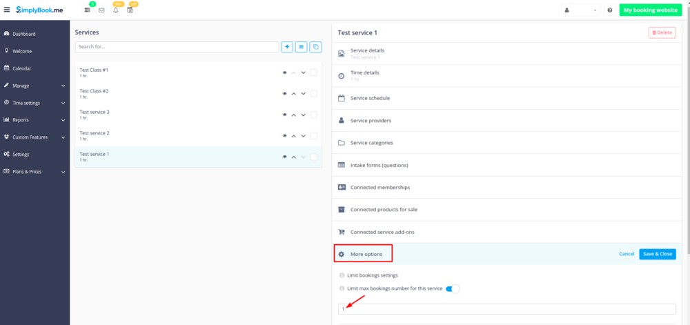Move Test service 3 up with arrow
This screenshot has width=690, height=325.
click(293, 115)
